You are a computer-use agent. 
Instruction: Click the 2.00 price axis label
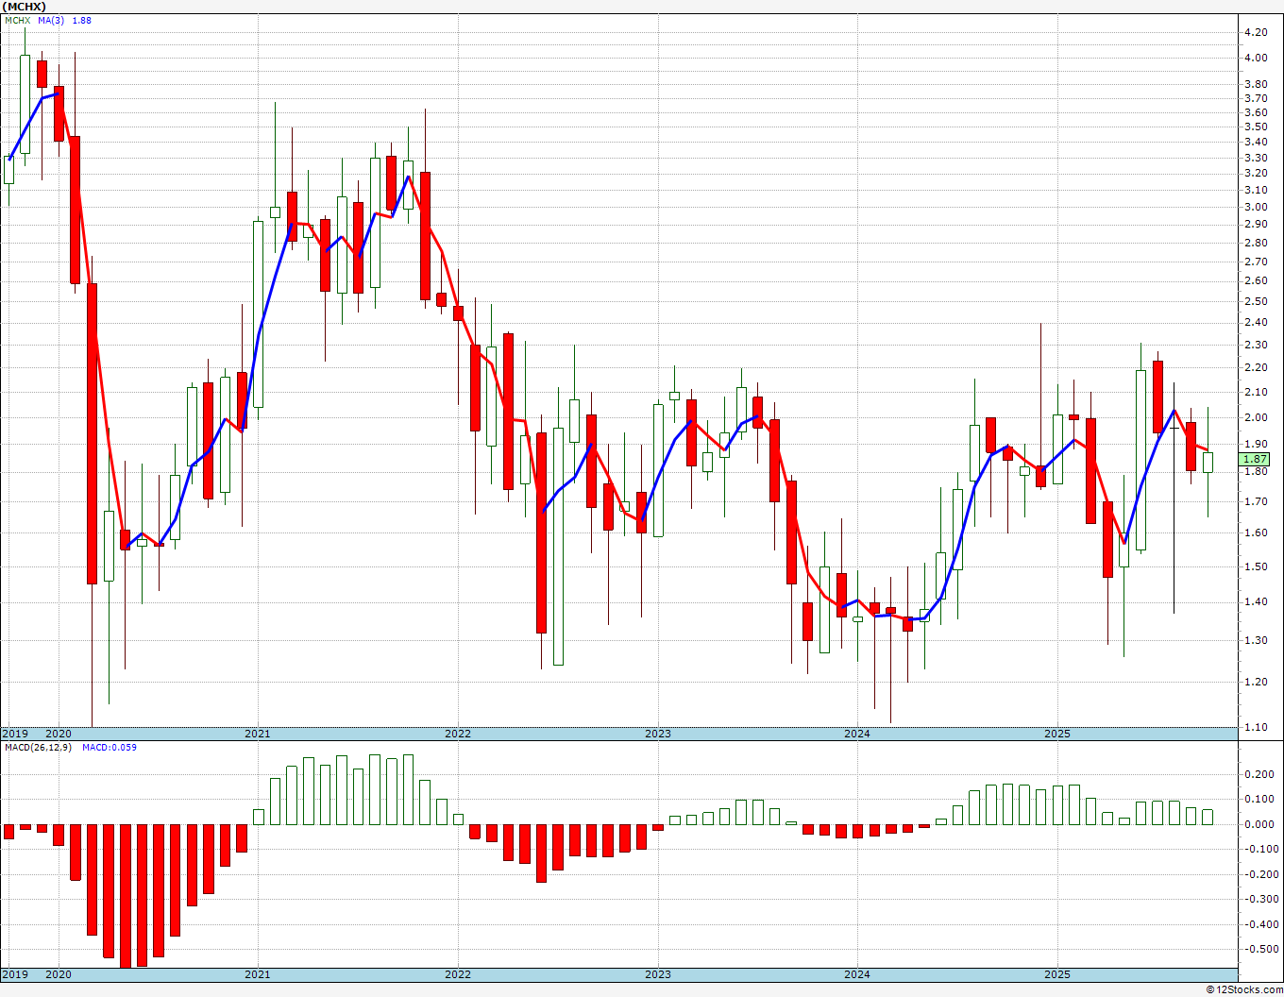[1256, 417]
